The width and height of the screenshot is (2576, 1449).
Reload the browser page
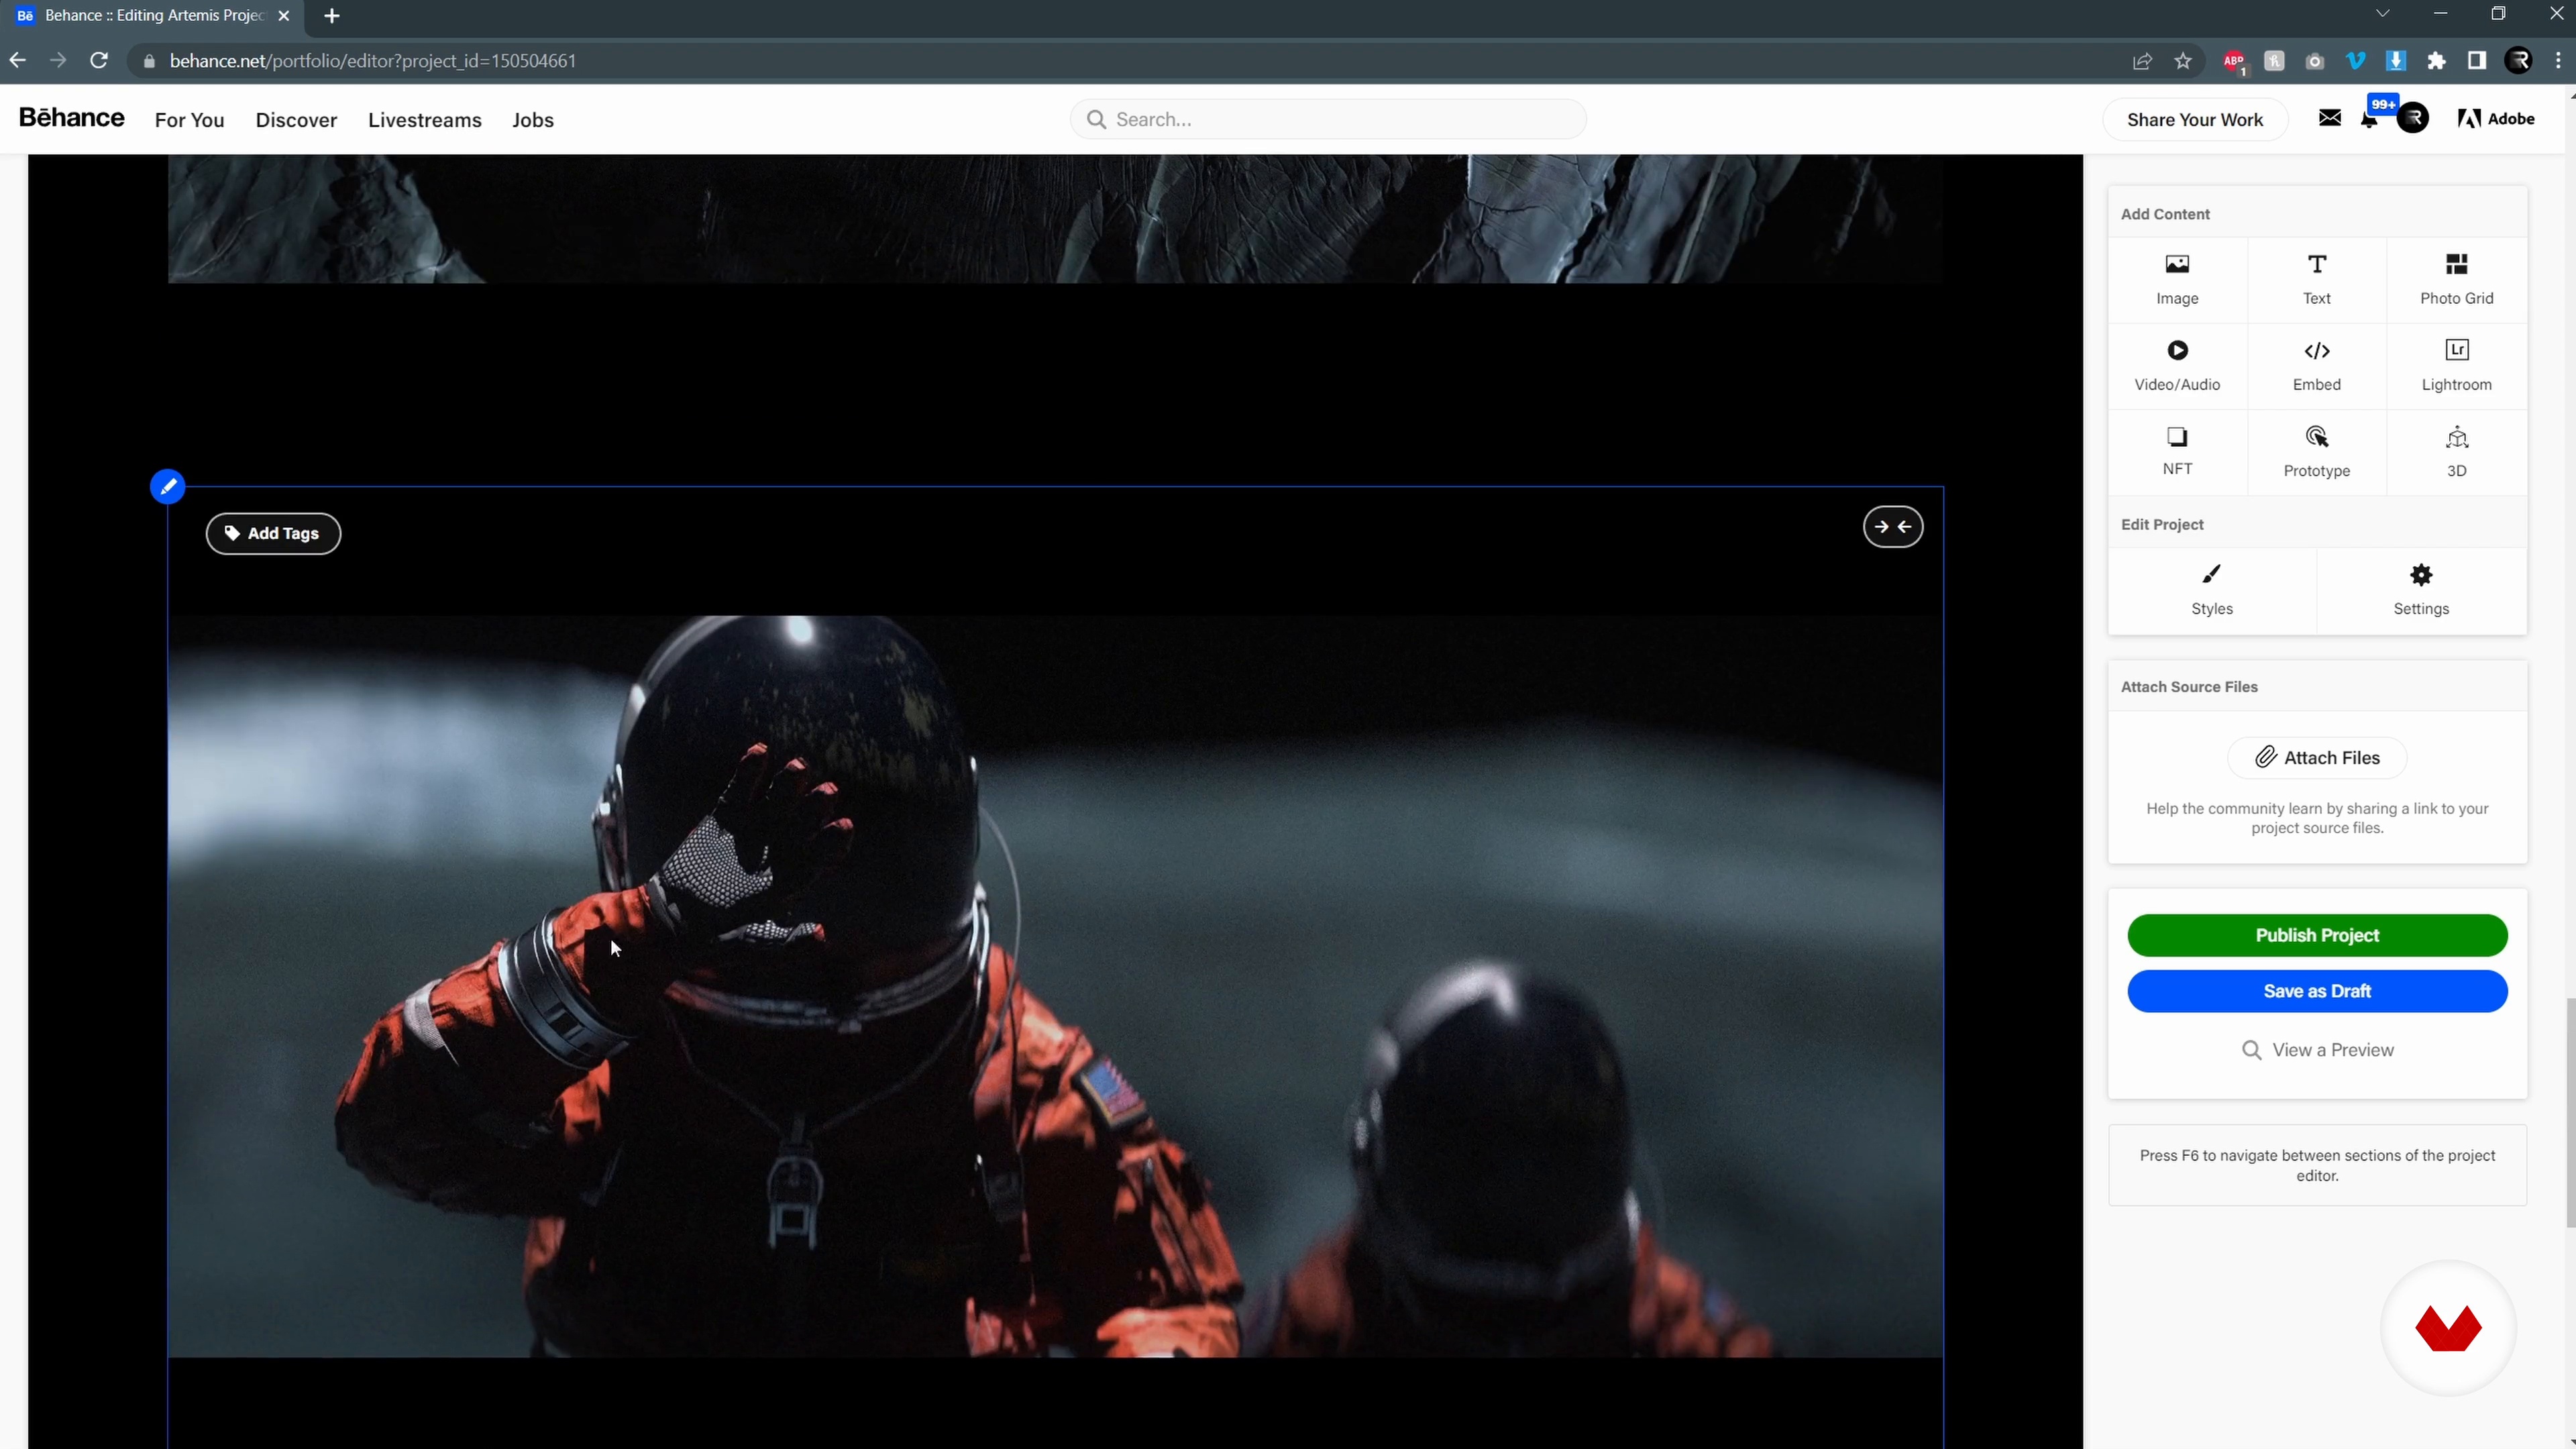pyautogui.click(x=98, y=61)
